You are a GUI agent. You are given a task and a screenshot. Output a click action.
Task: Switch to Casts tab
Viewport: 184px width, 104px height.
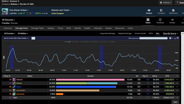click(x=130, y=28)
